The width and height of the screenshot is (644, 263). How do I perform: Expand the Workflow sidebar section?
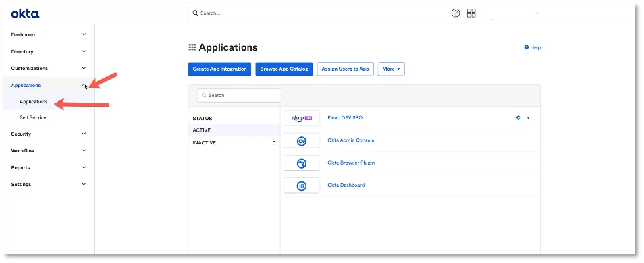click(84, 150)
